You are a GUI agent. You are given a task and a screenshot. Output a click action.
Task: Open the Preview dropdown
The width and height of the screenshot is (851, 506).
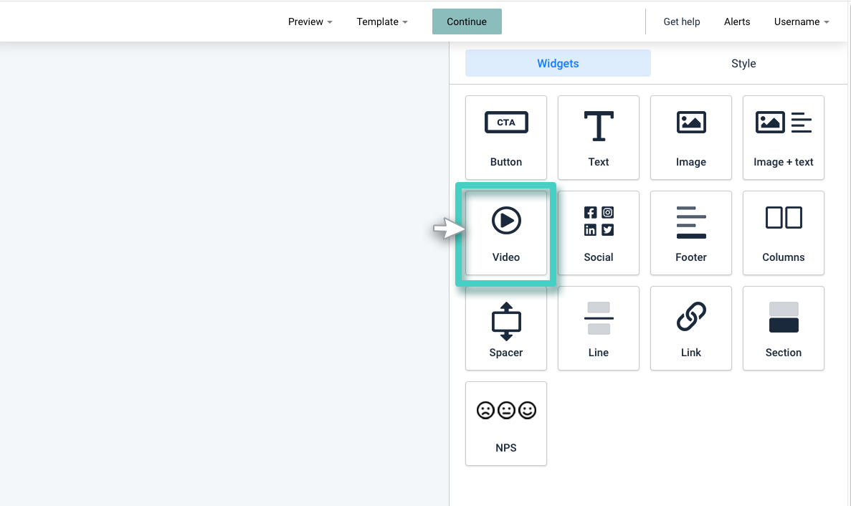pos(310,22)
